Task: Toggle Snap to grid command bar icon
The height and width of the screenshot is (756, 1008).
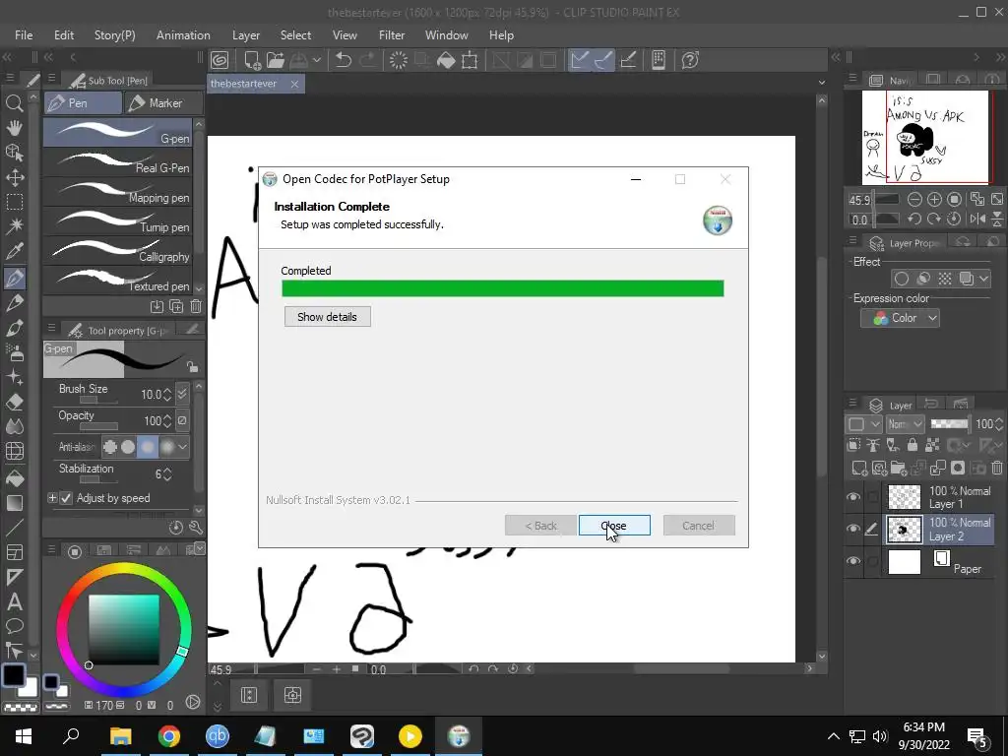Action: tap(628, 60)
